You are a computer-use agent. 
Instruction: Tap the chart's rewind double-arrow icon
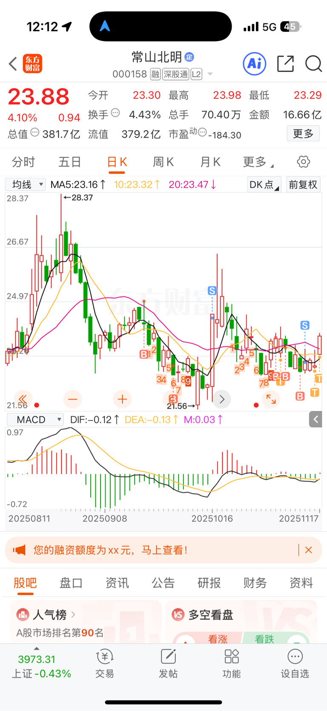point(23,399)
